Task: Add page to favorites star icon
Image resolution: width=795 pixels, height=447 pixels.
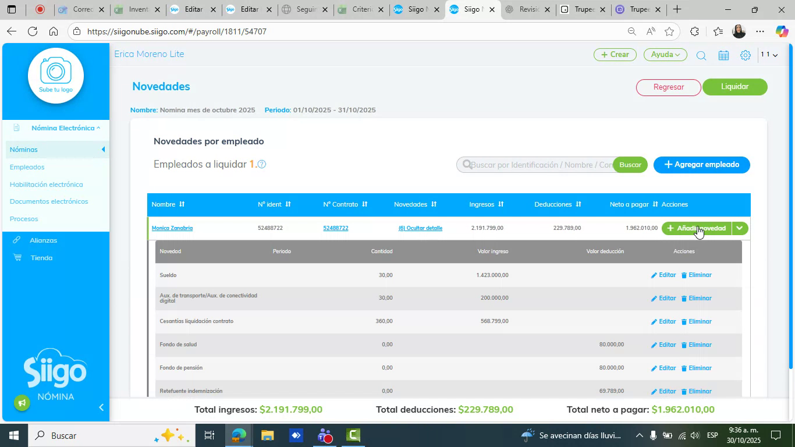Action: [669, 31]
